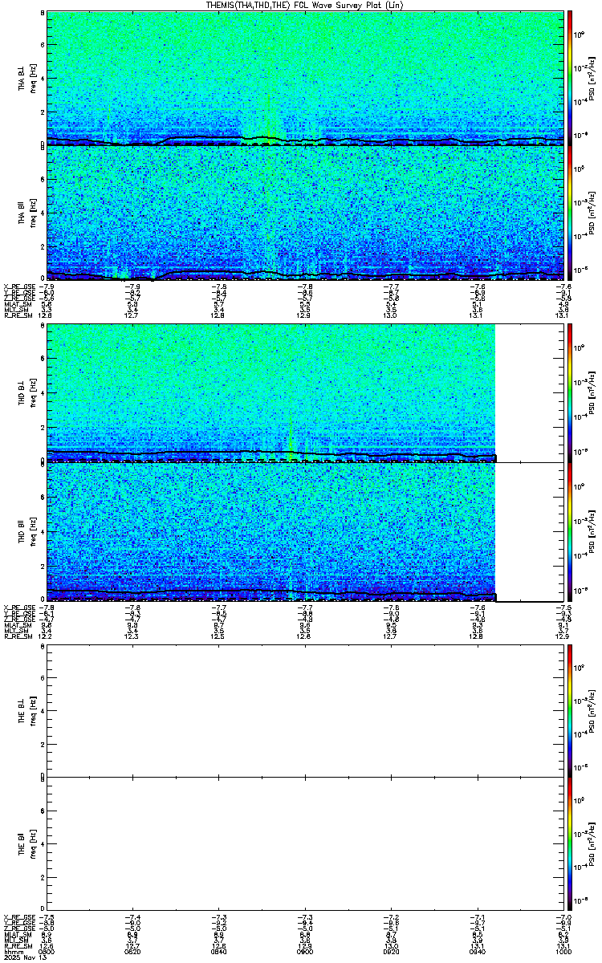This screenshot has width=602, height=963.
Task: Click the PSD color bar beside THA B-perpendicular panel
Action: [x=571, y=78]
